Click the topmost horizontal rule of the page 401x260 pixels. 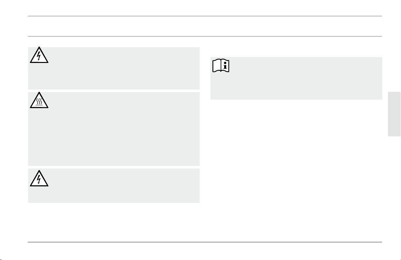pos(205,16)
